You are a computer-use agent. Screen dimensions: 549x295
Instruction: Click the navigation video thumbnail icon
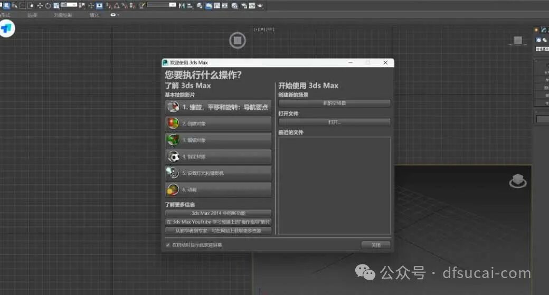point(173,107)
